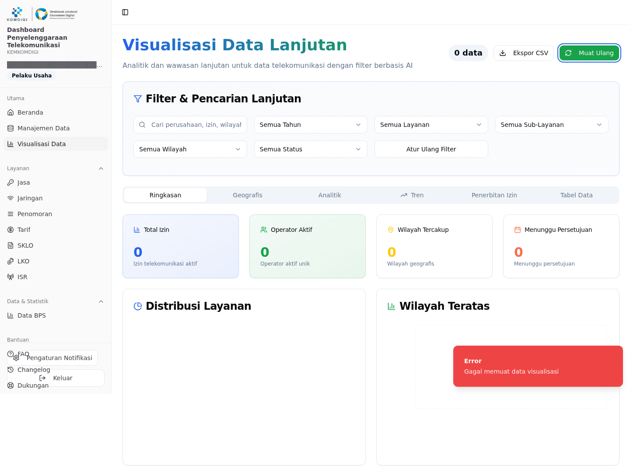
Task: Click the Muat Ulang button
Action: click(x=589, y=53)
